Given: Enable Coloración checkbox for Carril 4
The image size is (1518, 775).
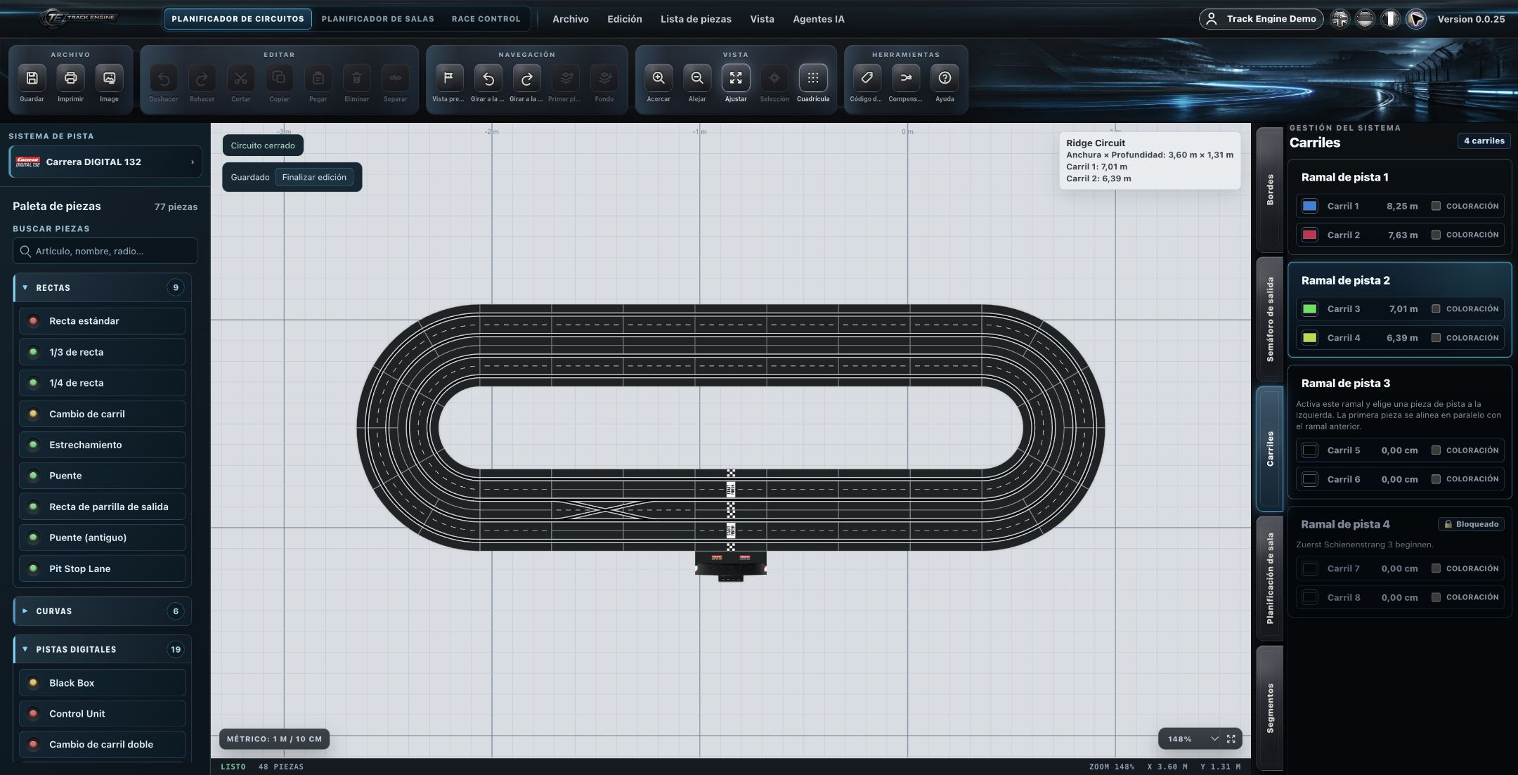Looking at the screenshot, I should [x=1436, y=338].
